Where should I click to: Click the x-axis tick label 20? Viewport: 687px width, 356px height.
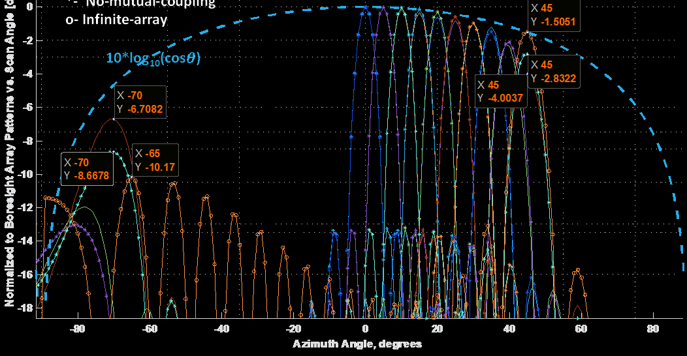(x=437, y=329)
